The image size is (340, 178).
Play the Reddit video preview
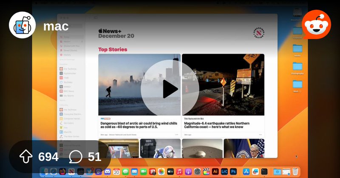coord(170,89)
